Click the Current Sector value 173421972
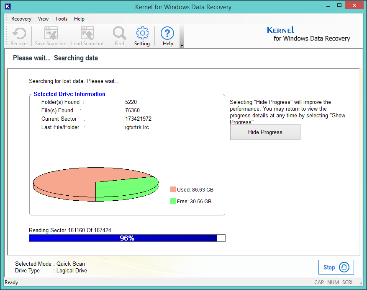Screen dimensions: 367x290 coord(139,119)
